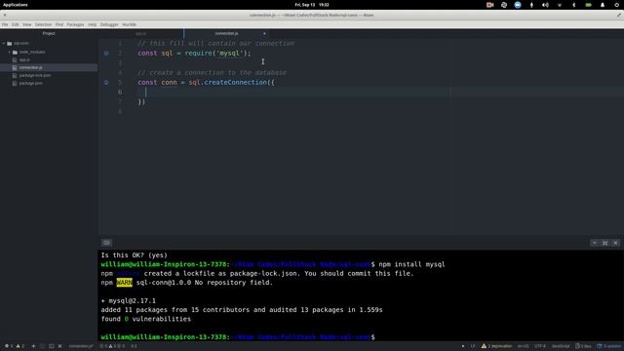Click the yellow WARN label in terminal
624x351 pixels.
[124, 283]
